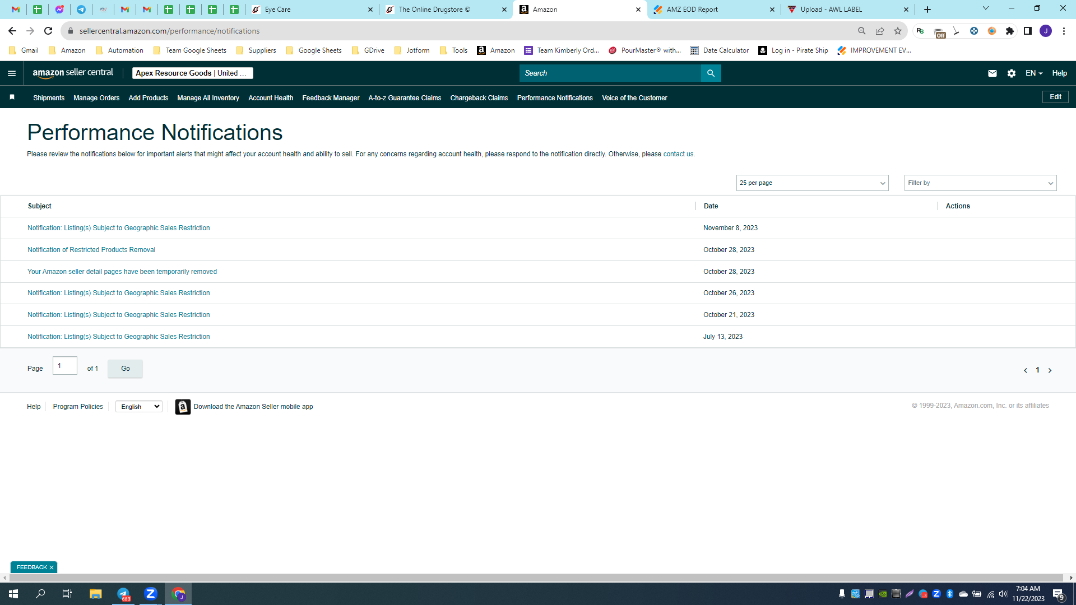This screenshot has width=1076, height=605.
Task: Reload the page
Action: pyautogui.click(x=48, y=31)
